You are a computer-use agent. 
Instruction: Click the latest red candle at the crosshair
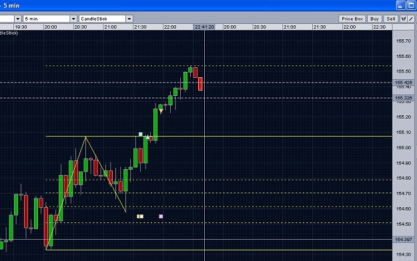coord(200,84)
